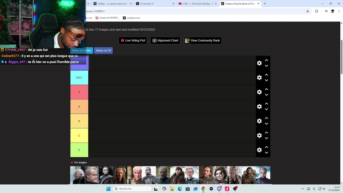This screenshot has height=193, width=343.
Task: Open settings gear for the B tier row
Action: click(259, 121)
